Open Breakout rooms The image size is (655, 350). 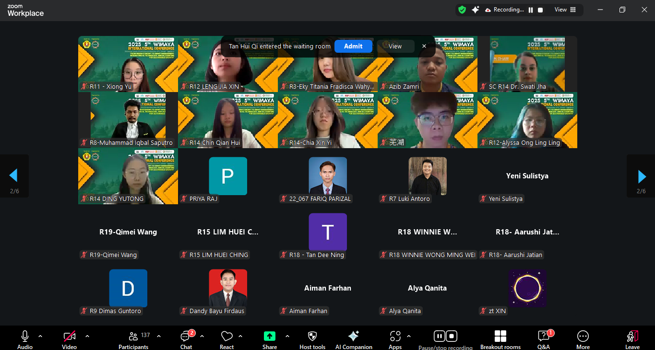[500, 338]
